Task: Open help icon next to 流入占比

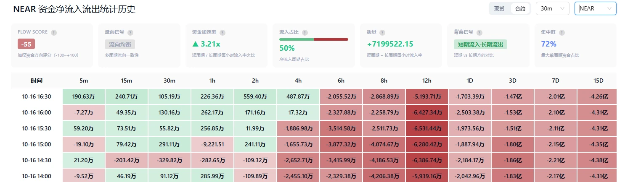Action: click(305, 32)
